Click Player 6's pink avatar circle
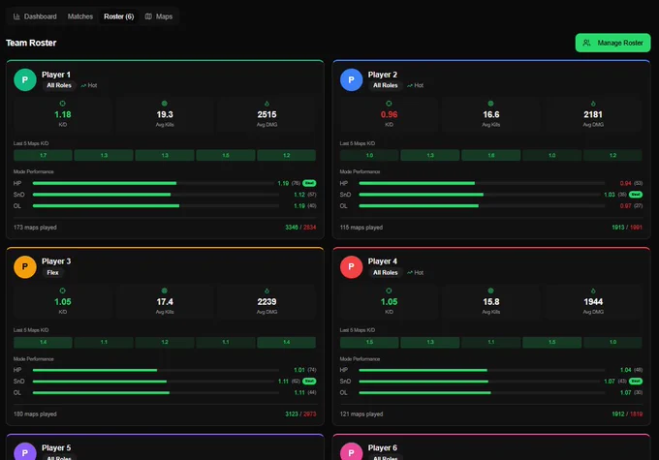The height and width of the screenshot is (460, 659). [352, 452]
